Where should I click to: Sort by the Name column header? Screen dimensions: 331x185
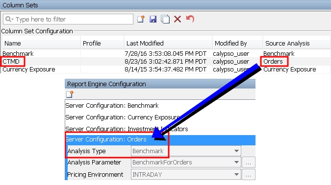click(41, 43)
